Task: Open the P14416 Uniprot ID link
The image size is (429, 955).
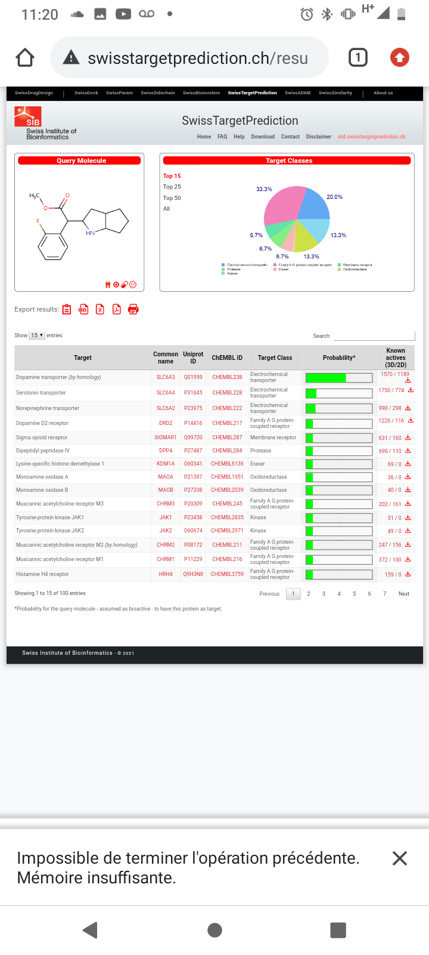Action: 193,423
